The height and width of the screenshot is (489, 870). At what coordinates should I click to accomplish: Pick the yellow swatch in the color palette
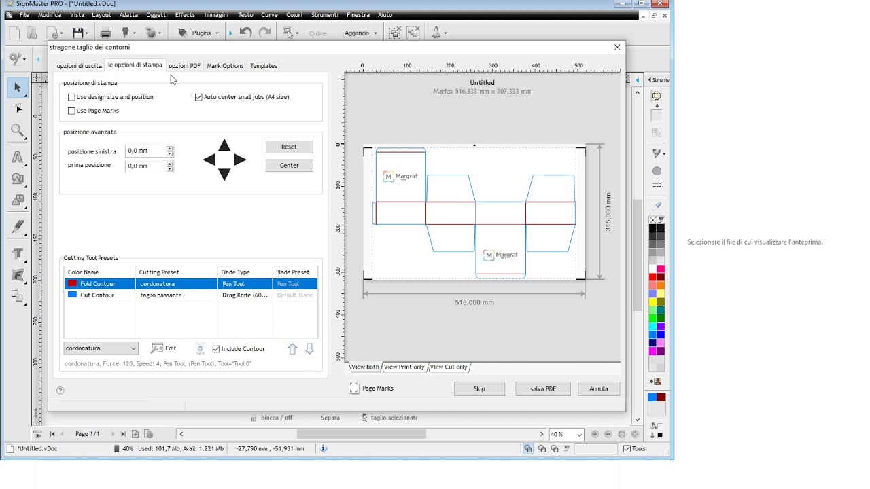coord(652,302)
